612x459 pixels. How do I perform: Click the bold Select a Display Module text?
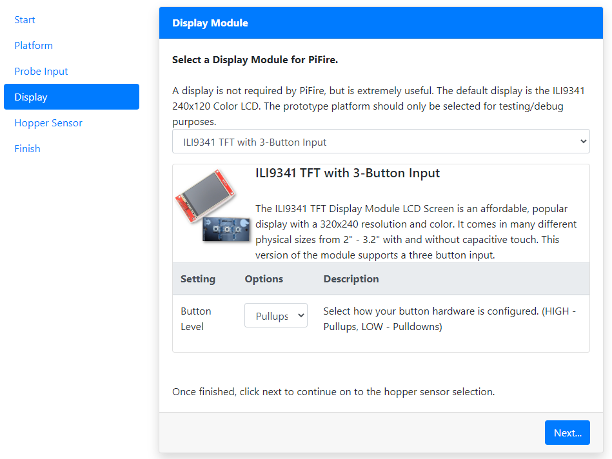tap(255, 60)
